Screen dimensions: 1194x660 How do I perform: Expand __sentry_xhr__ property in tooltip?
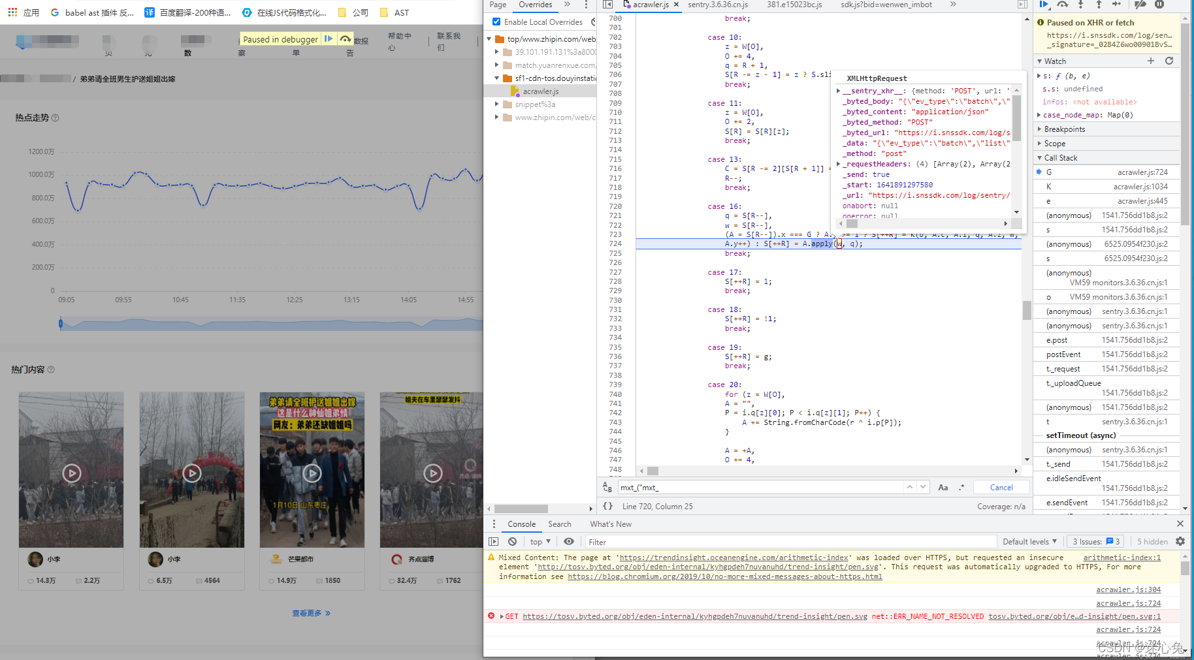click(x=838, y=91)
